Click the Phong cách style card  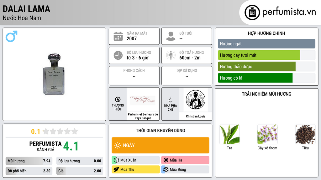coord(134,76)
